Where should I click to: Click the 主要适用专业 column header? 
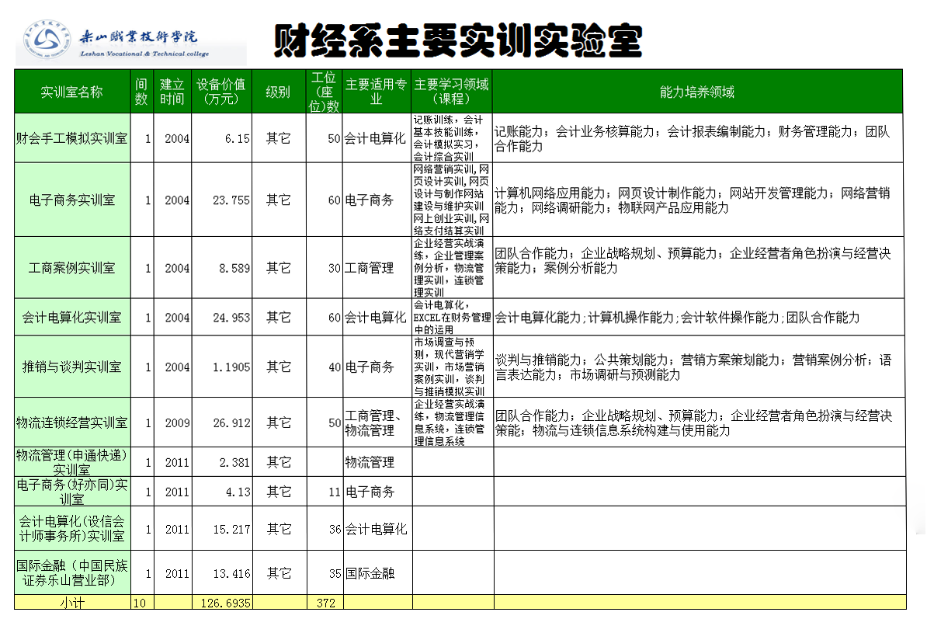coord(377,92)
